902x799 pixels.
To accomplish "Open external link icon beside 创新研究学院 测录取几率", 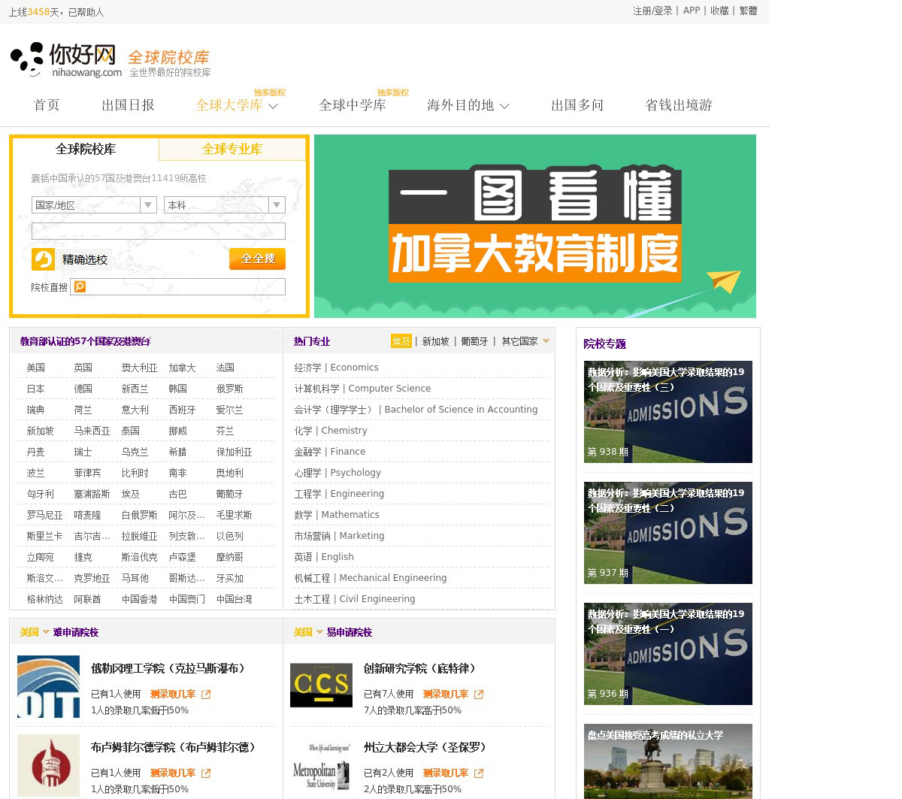I will pyautogui.click(x=479, y=695).
